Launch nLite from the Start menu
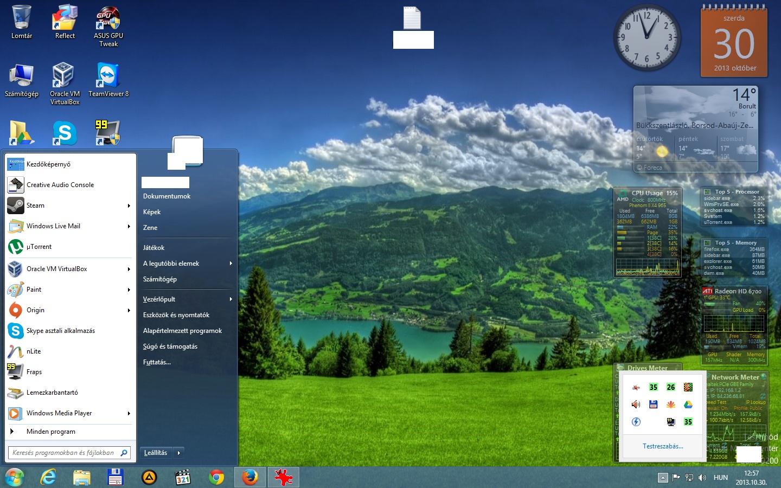This screenshot has width=781, height=488. click(70, 351)
